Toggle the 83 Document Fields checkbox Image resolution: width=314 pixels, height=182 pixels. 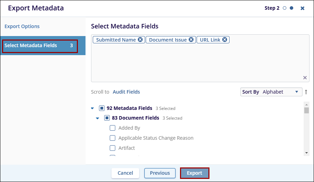(x=107, y=118)
